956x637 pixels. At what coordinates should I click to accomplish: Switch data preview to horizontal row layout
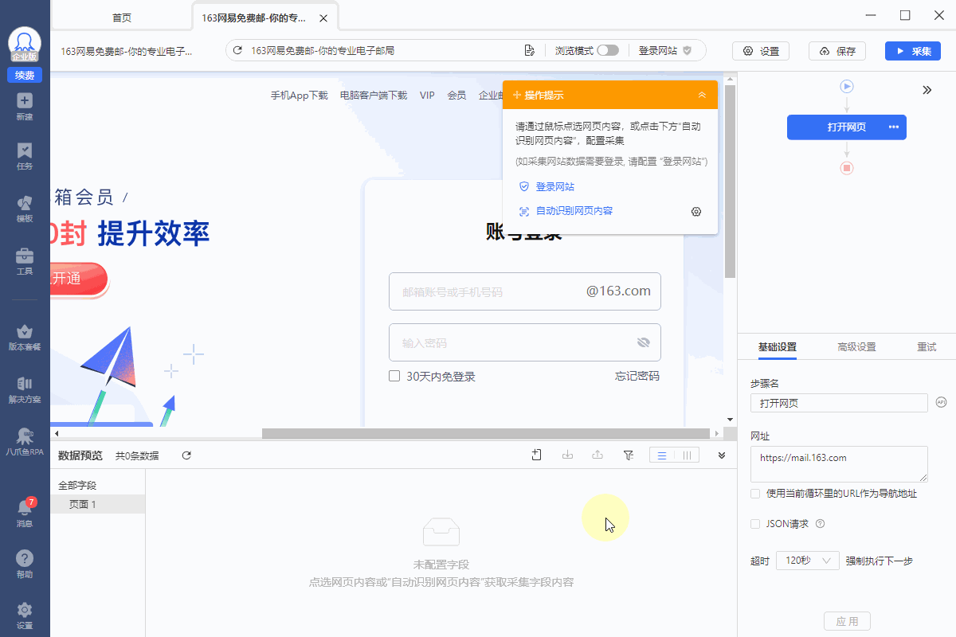662,455
